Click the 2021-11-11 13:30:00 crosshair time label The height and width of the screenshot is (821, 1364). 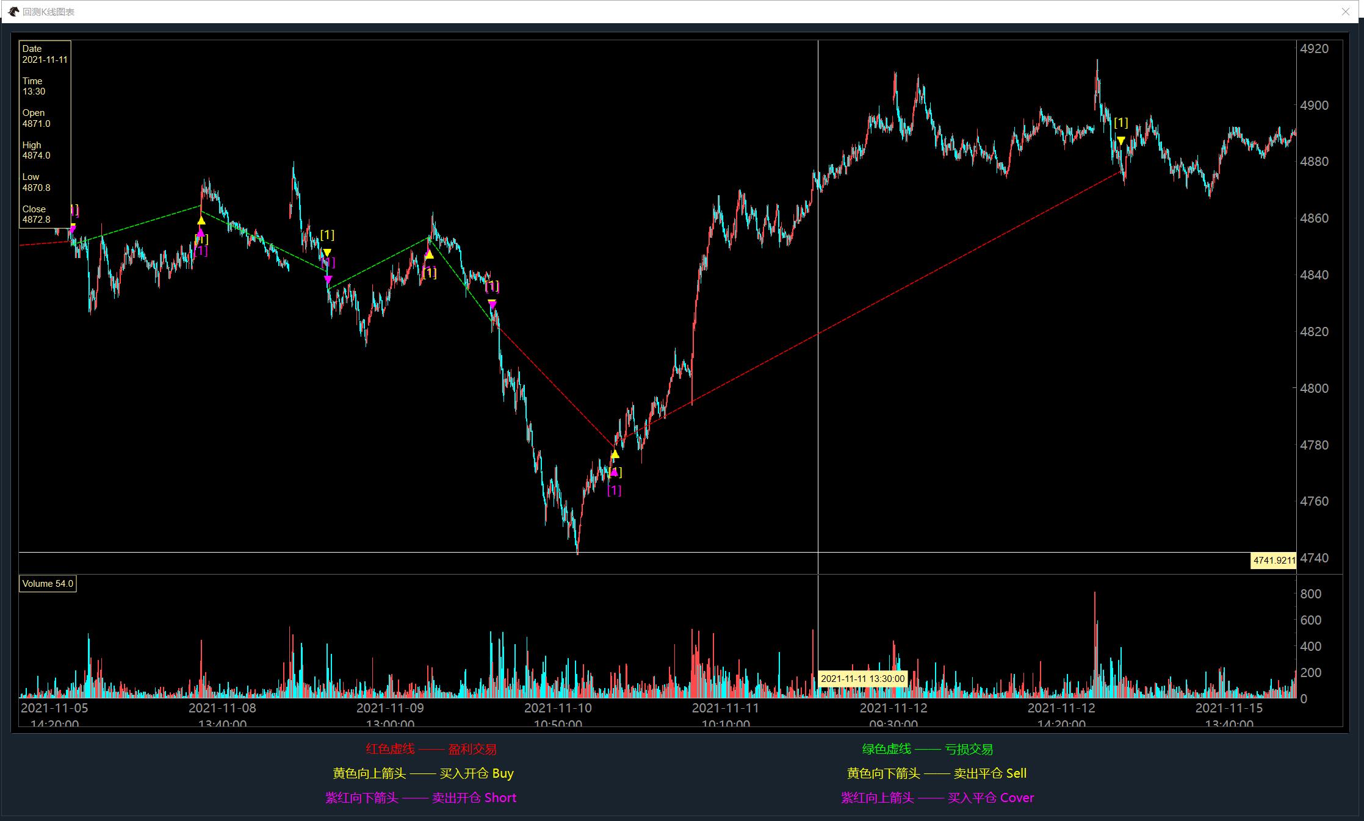coord(862,678)
